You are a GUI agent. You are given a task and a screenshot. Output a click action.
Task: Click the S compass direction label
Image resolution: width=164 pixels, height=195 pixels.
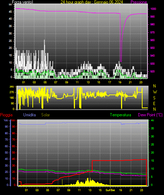[154, 98]
